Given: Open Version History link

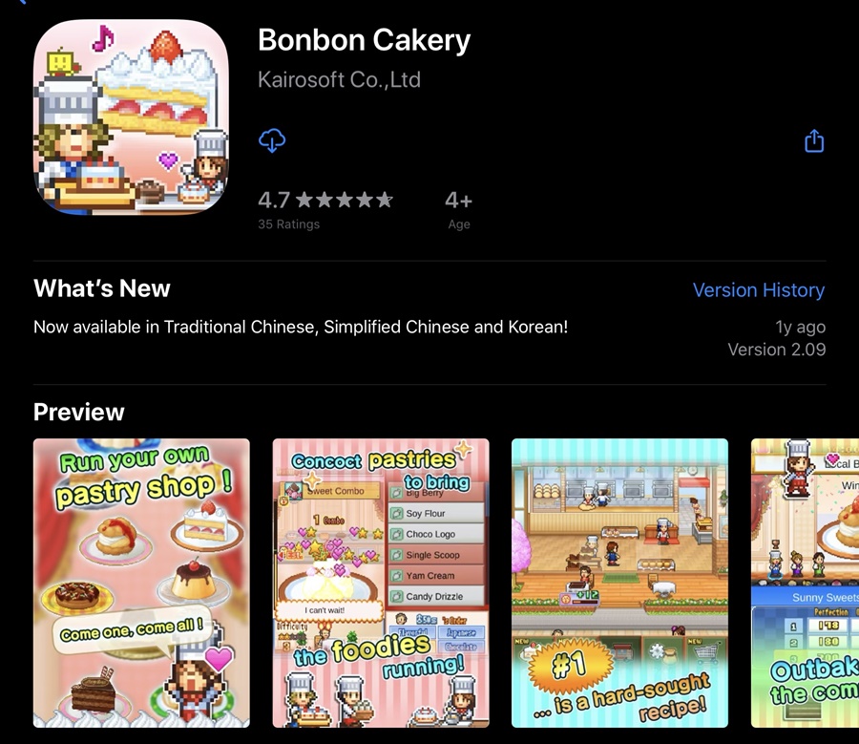Looking at the screenshot, I should [759, 290].
